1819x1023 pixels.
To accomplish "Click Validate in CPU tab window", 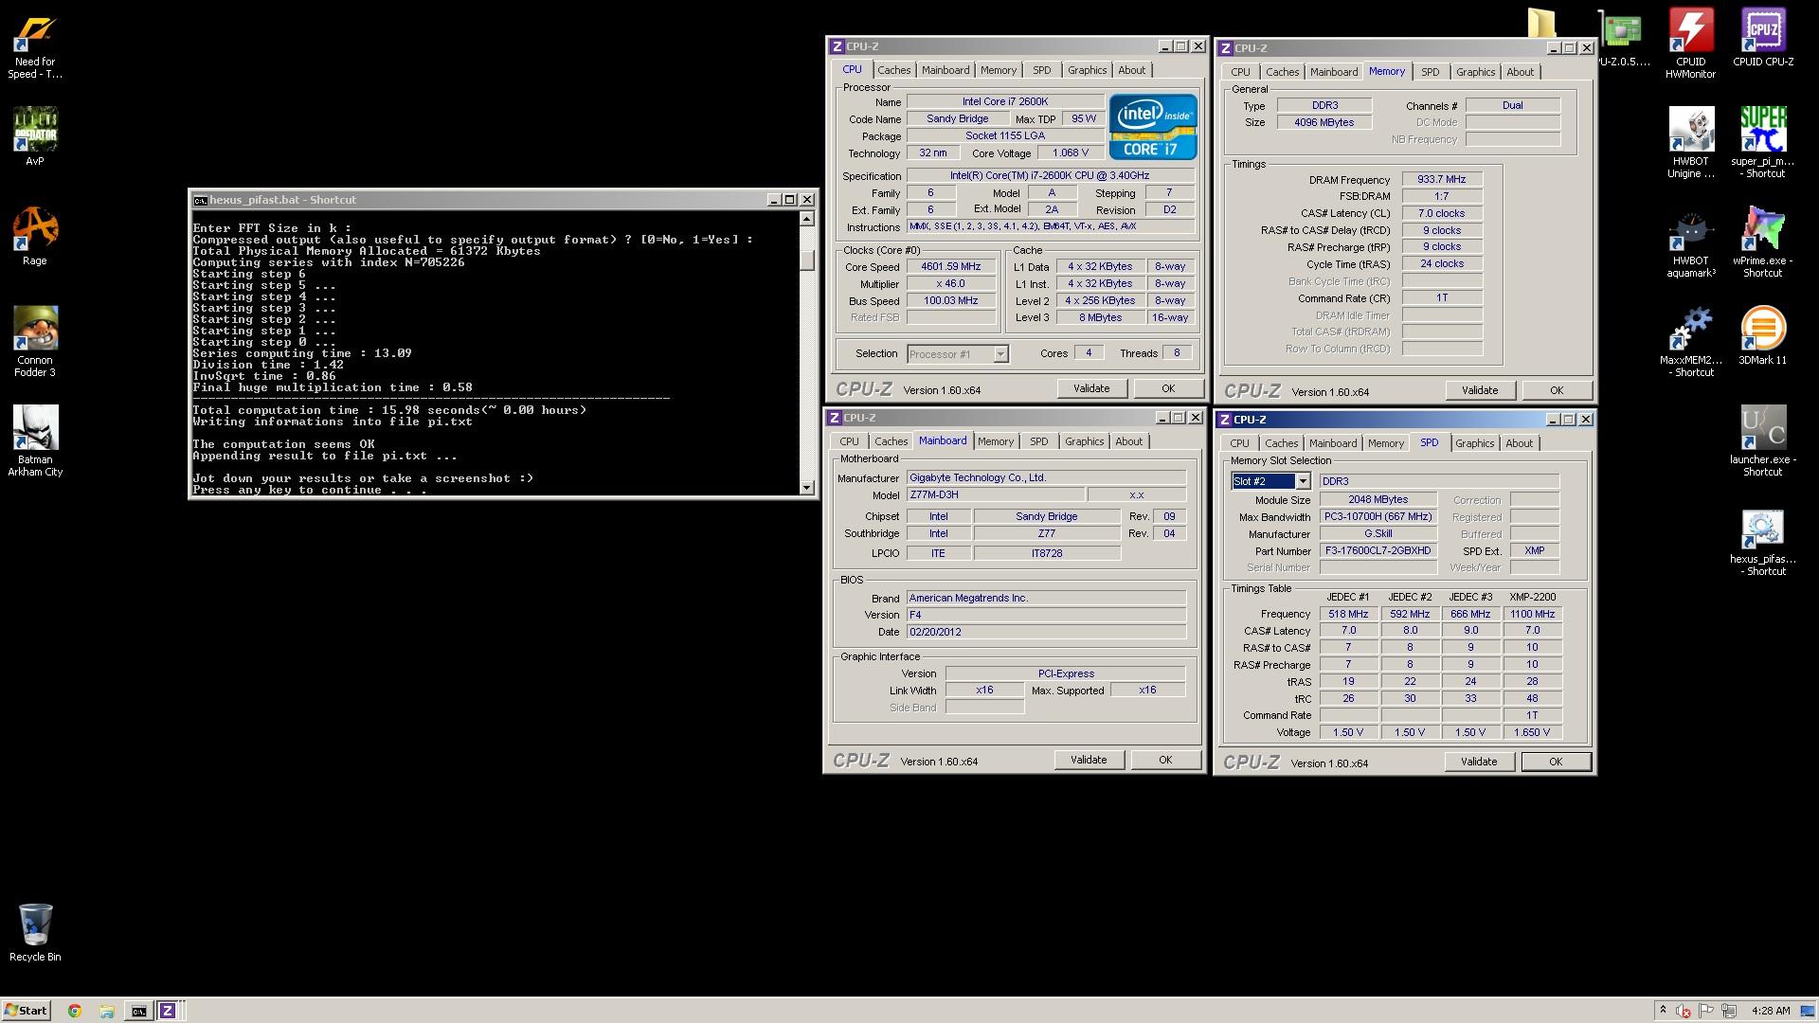I will tap(1091, 388).
